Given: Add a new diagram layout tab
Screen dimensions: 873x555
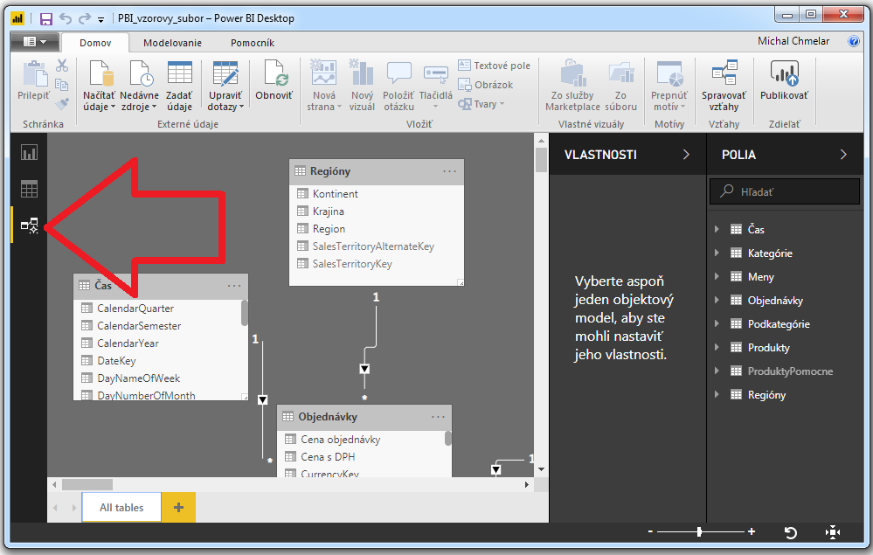Looking at the screenshot, I should 179,508.
